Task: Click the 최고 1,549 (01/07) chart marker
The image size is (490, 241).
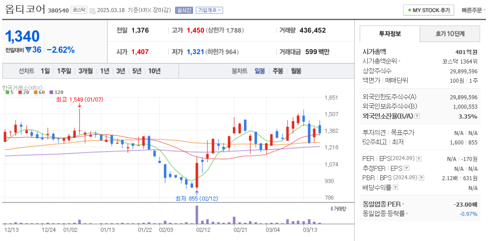Action: (x=79, y=100)
